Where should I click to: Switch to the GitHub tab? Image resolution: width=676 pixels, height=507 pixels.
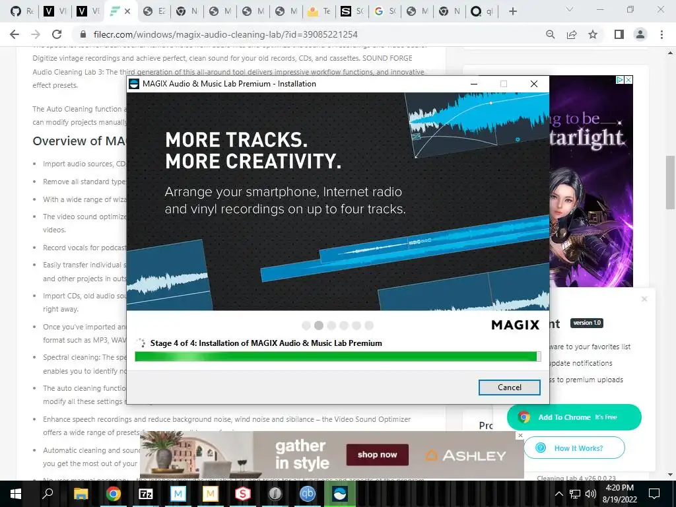pyautogui.click(x=22, y=12)
